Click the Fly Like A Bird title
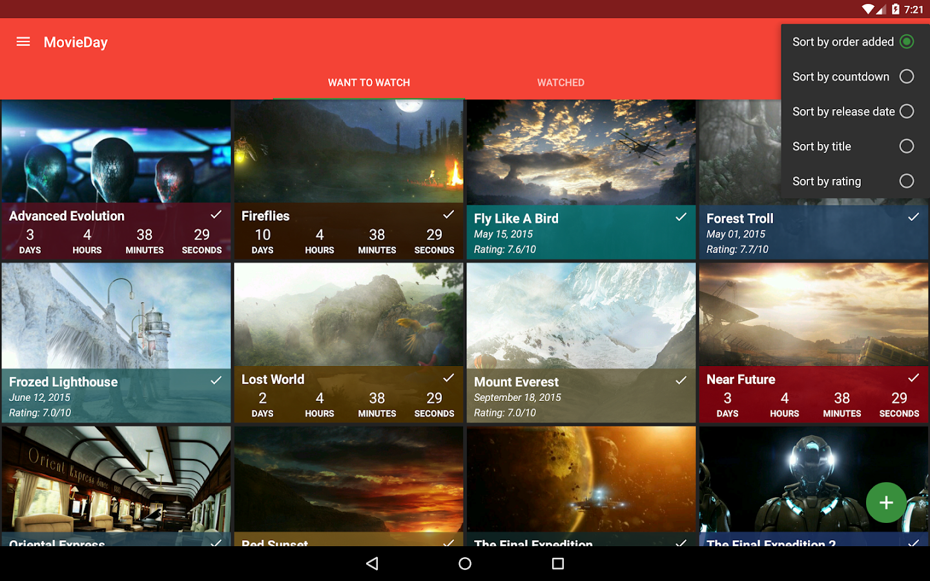This screenshot has width=930, height=581. point(516,218)
